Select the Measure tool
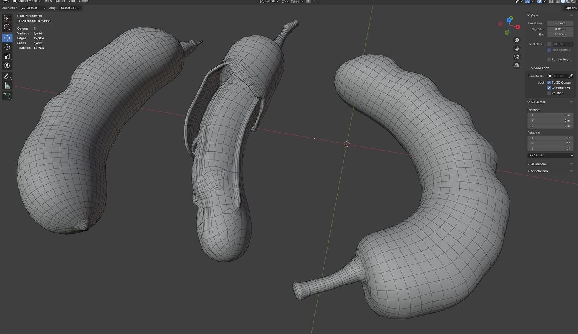The height and width of the screenshot is (334, 578). (7, 85)
